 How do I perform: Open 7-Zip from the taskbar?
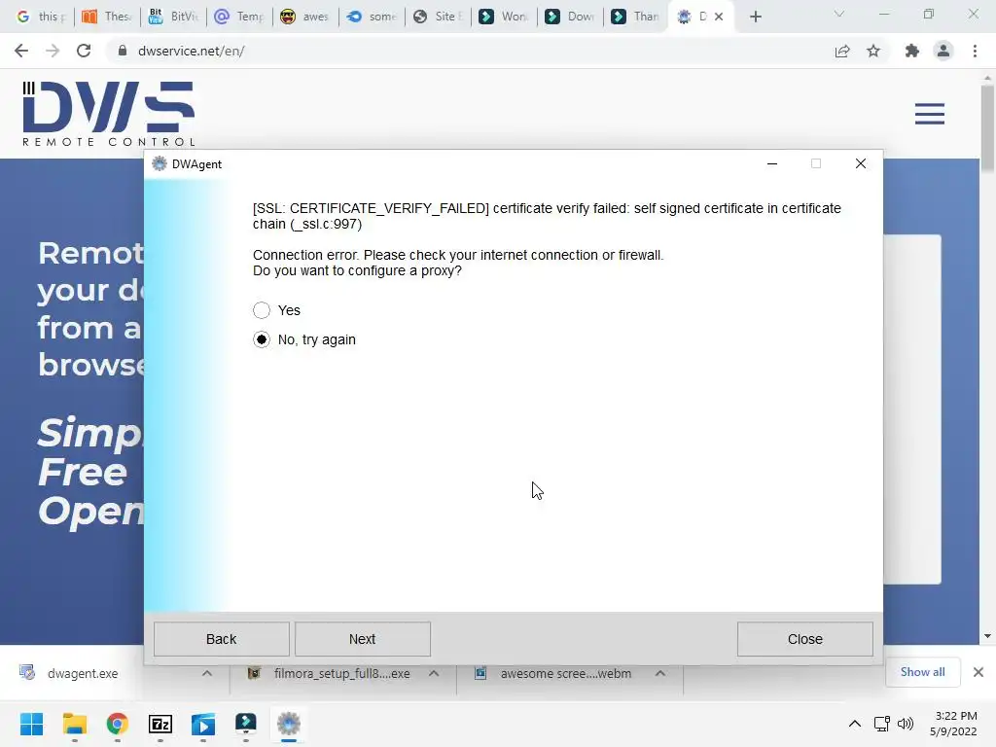pos(160,724)
